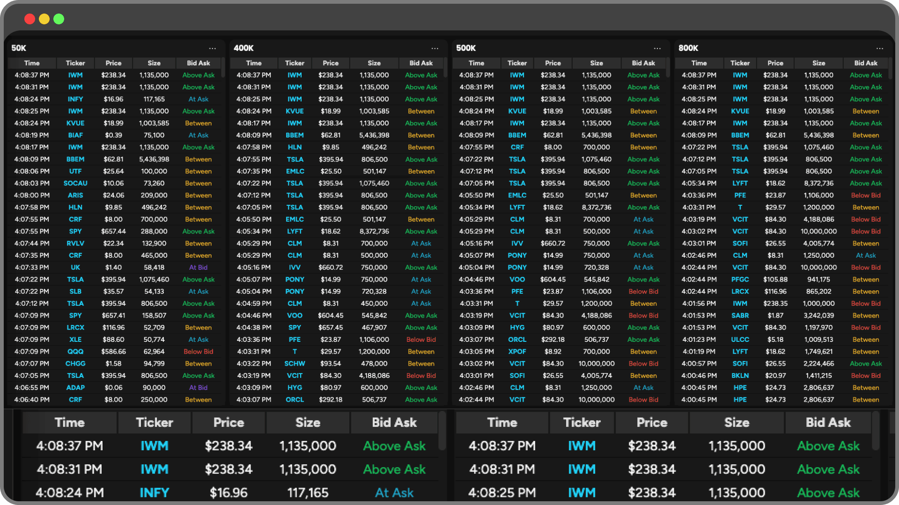Sort 50K panel by Time column

pyautogui.click(x=32, y=63)
